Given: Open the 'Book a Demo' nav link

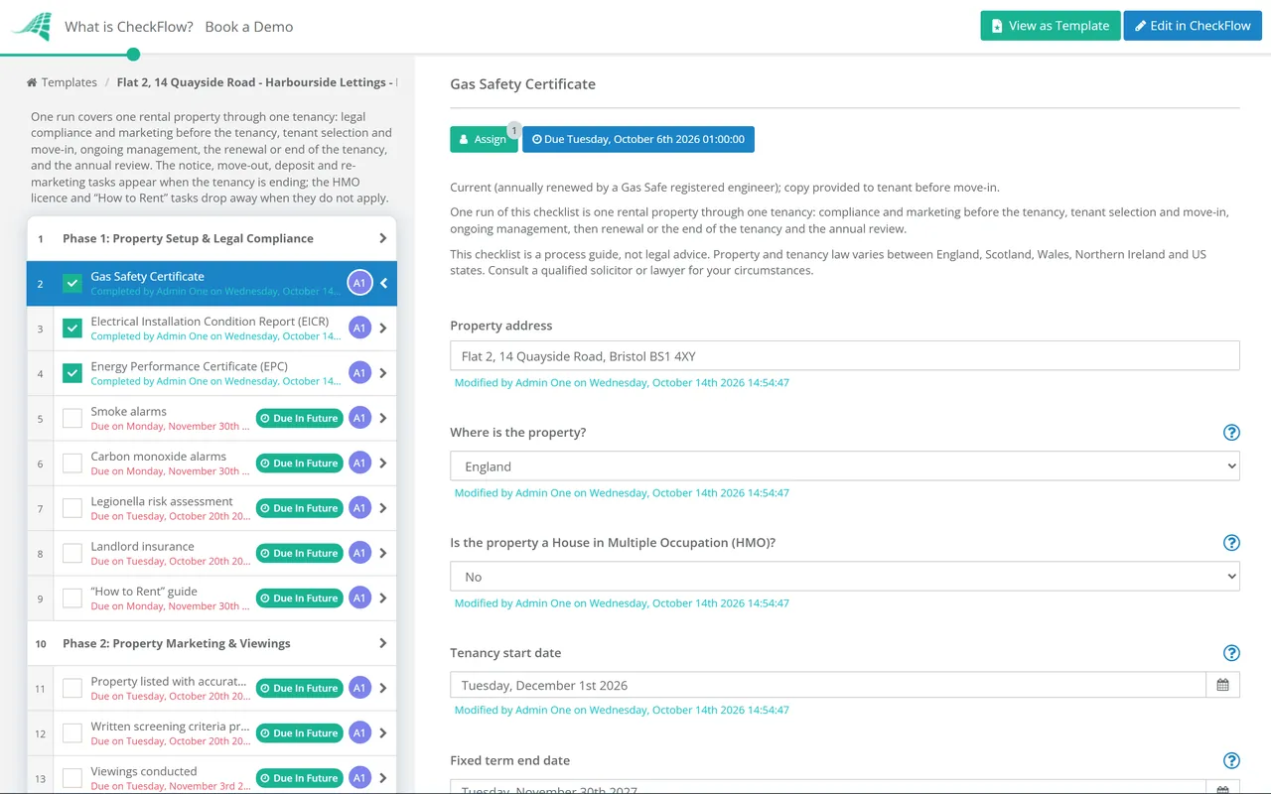Looking at the screenshot, I should [249, 27].
